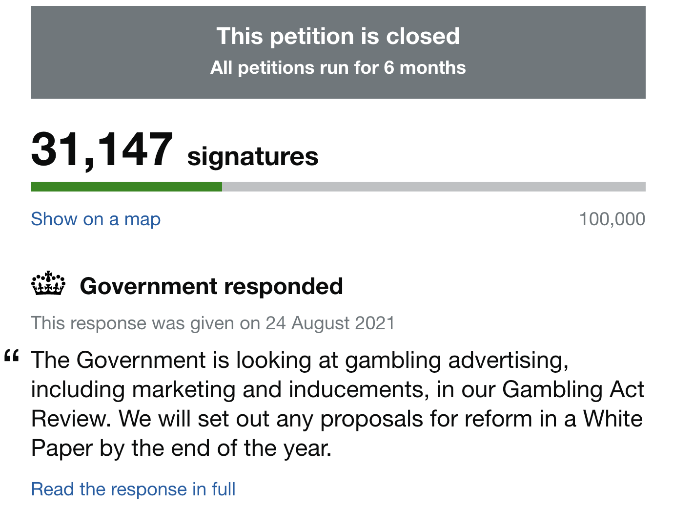Screen dimensions: 673x511
Task: Click the 'This petition is closed' heading
Action: tap(338, 36)
